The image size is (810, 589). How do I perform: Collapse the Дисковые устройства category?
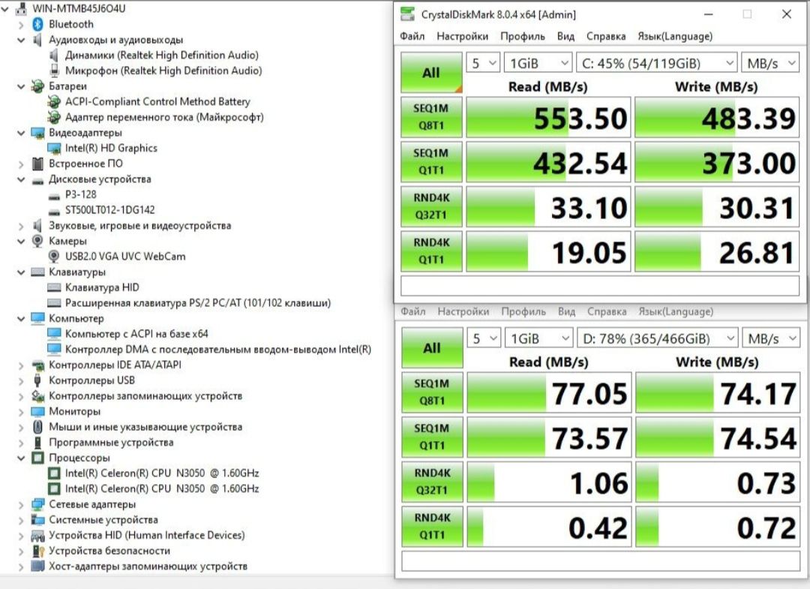[x=21, y=179]
